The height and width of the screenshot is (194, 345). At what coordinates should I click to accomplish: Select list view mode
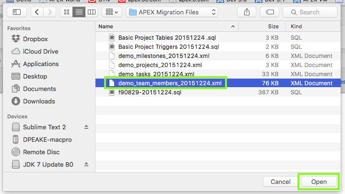(79, 11)
